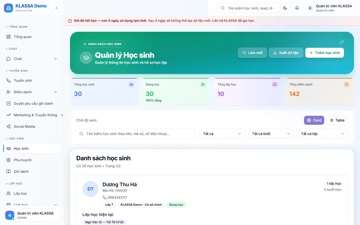Click the phone icon next to 0884143117
This screenshot has width=360, height=225.
click(x=104, y=197)
